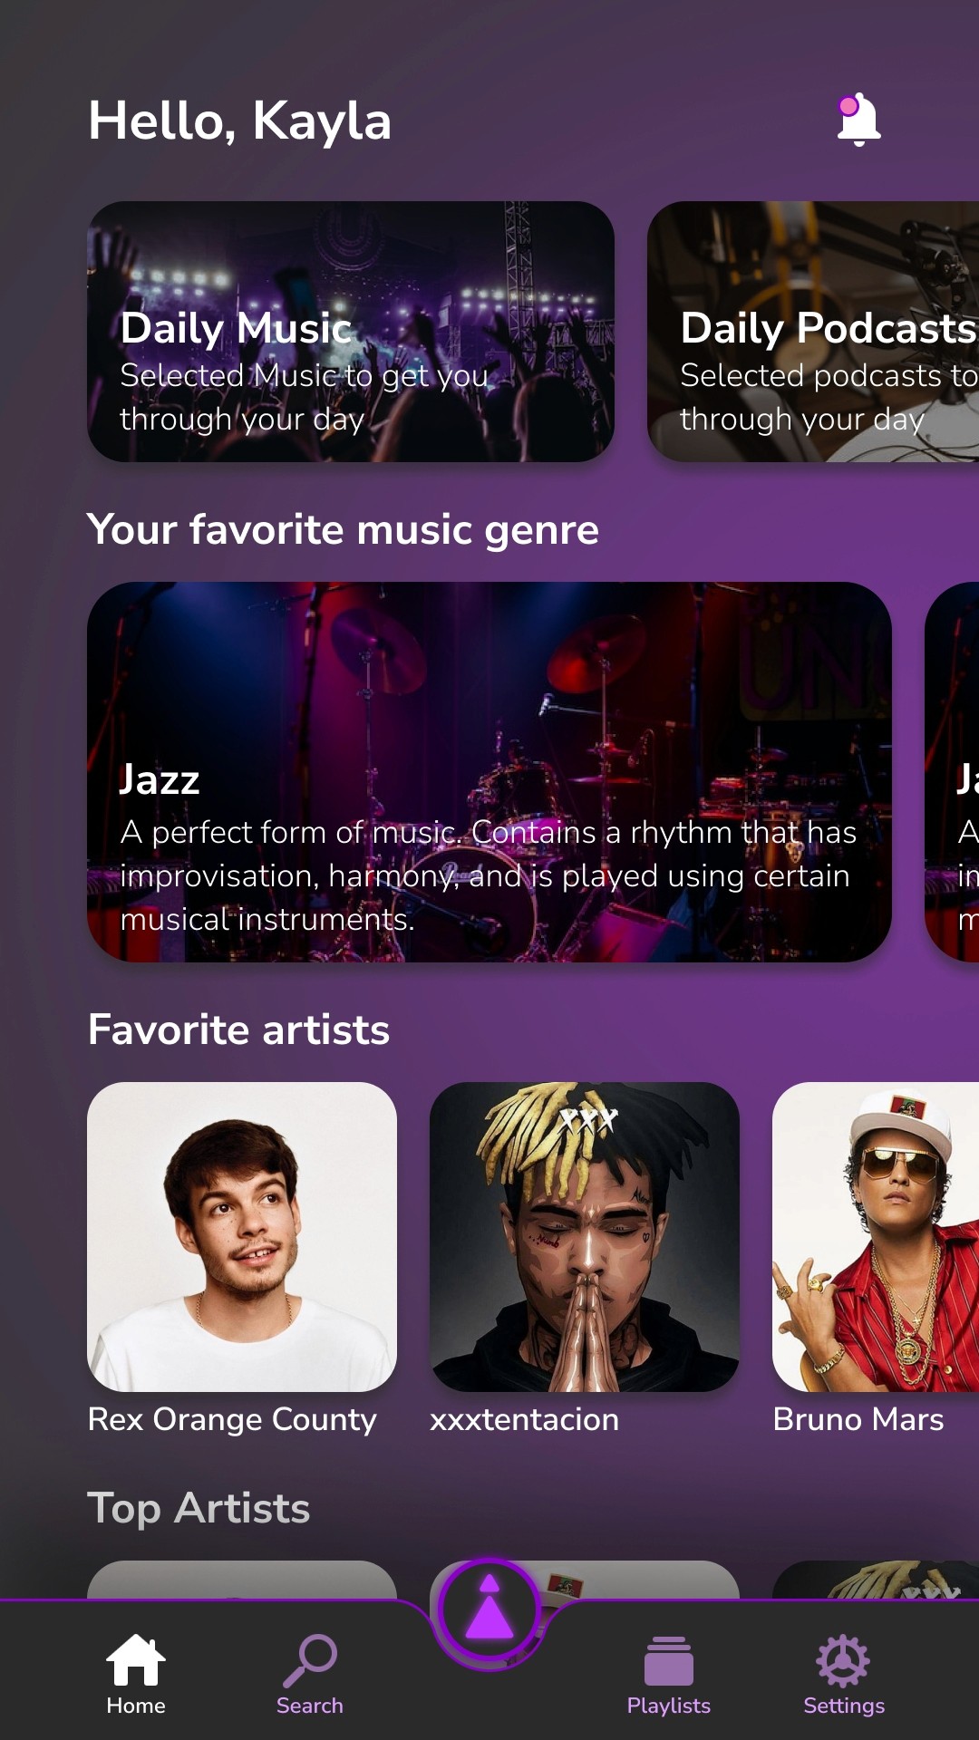Select Rex Orange County artist photo
Image resolution: width=979 pixels, height=1740 pixels.
(242, 1237)
